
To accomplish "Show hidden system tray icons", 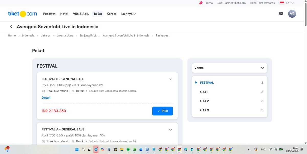I will point(249,149).
